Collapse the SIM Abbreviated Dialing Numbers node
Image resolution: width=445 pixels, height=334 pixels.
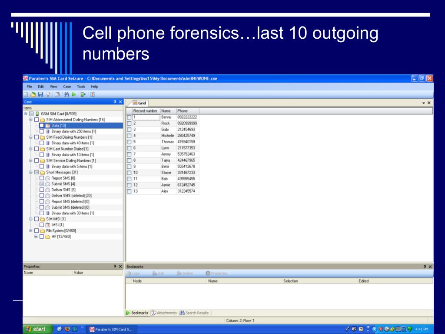tap(31, 120)
